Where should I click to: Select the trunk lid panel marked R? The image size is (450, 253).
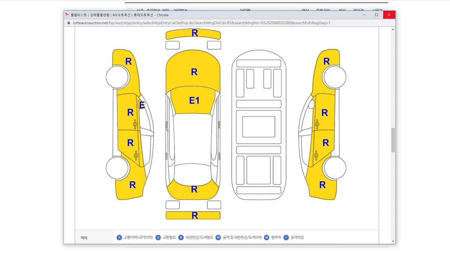tap(193, 190)
